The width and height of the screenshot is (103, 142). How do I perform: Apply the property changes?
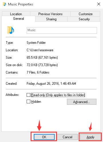pos(90,137)
